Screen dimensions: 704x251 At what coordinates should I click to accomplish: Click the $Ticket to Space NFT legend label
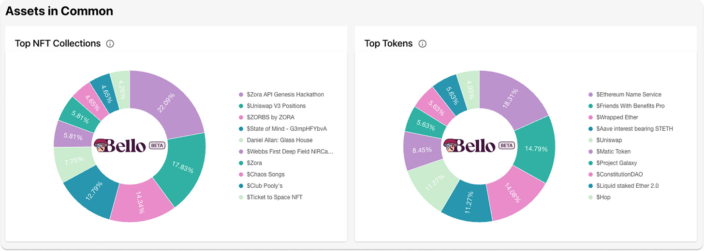pyautogui.click(x=274, y=197)
